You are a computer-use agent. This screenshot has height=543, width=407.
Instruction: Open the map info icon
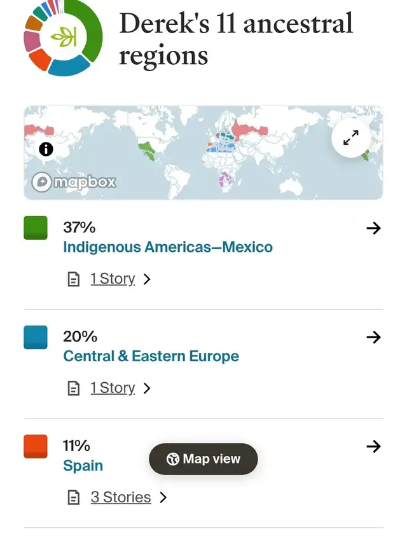[x=46, y=149]
